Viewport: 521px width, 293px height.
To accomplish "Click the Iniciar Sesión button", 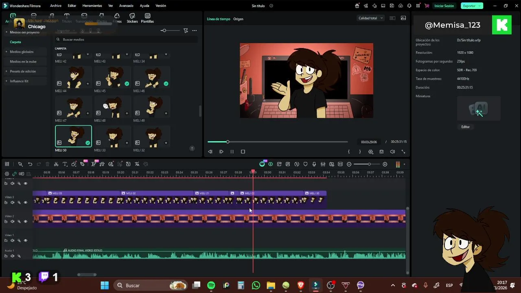I will [x=444, y=6].
